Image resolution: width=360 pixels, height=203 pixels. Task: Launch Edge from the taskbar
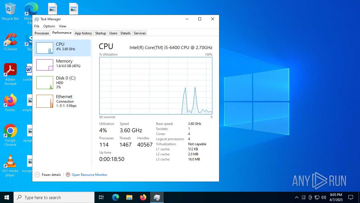click(116, 197)
